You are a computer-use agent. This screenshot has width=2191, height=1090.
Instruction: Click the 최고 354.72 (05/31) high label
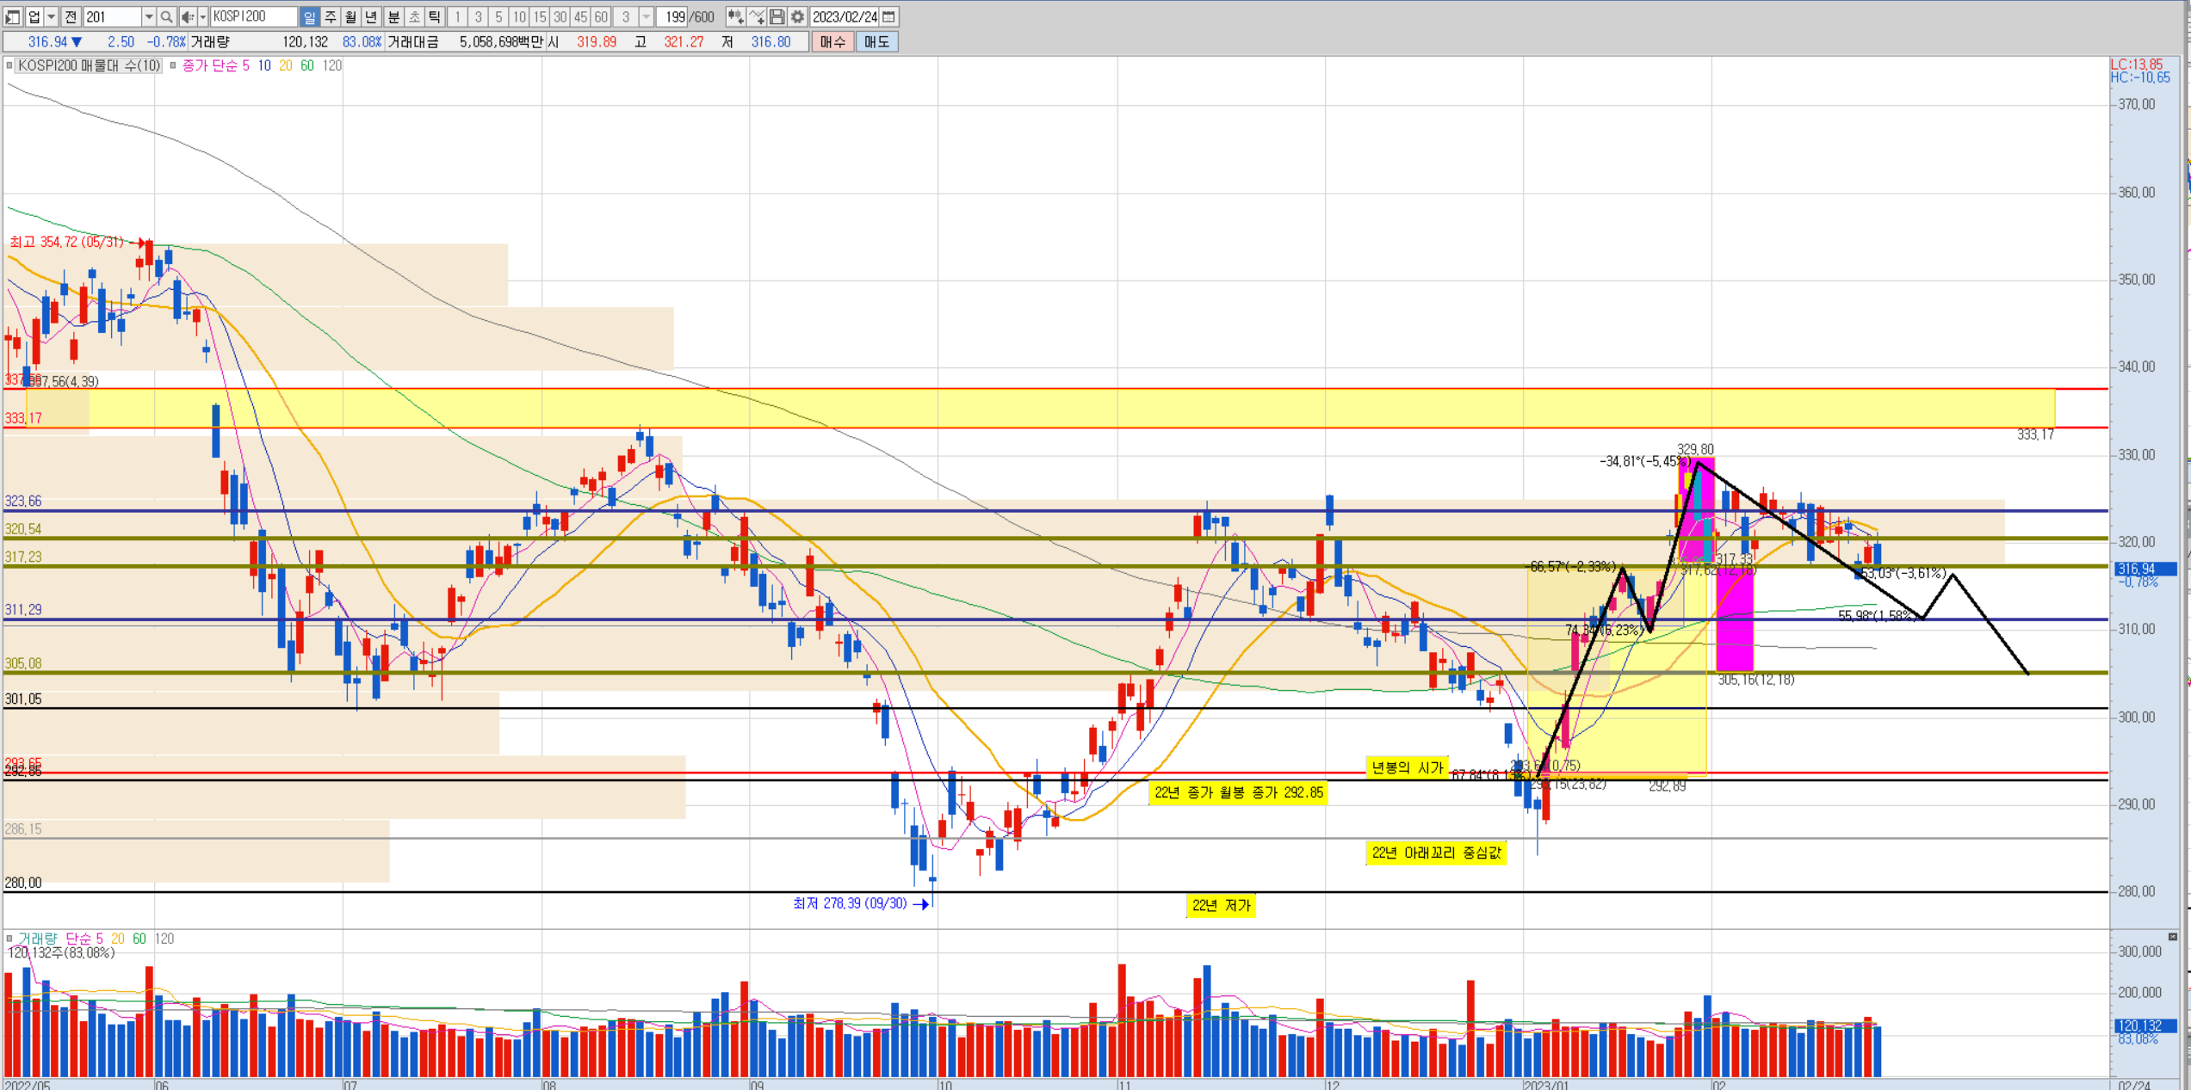point(67,242)
